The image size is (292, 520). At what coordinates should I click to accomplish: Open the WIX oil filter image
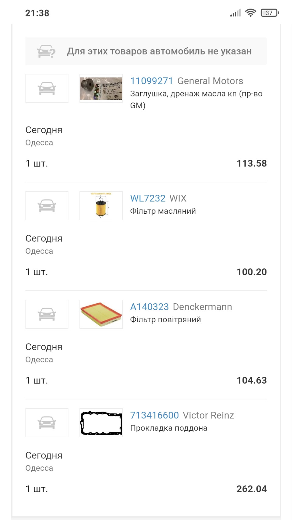[x=101, y=206]
